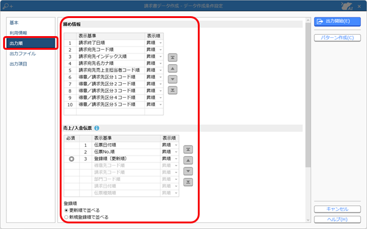Switch to 利用情報 section
Image resolution: width=367 pixels, height=229 pixels.
18,33
